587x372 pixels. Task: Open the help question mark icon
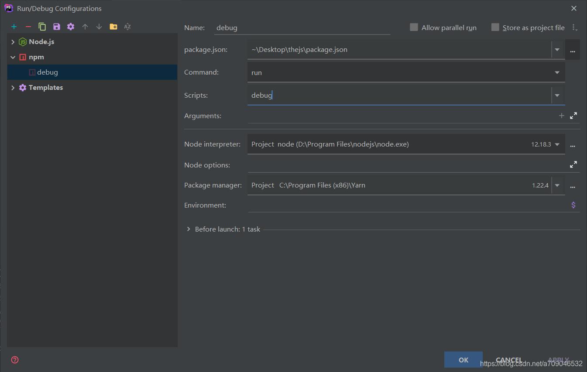(15, 360)
